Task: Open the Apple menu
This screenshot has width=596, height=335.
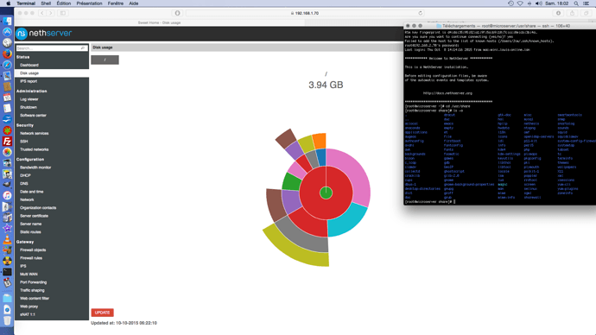Action: click(8, 3)
